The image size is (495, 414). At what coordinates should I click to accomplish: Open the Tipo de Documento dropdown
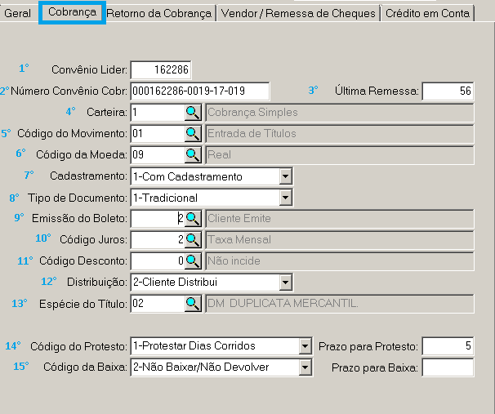tap(285, 198)
